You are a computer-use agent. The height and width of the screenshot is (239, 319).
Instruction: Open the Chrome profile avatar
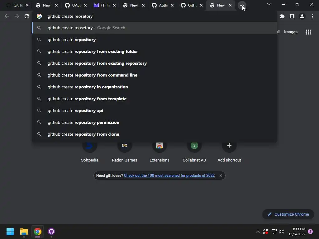tap(302, 16)
